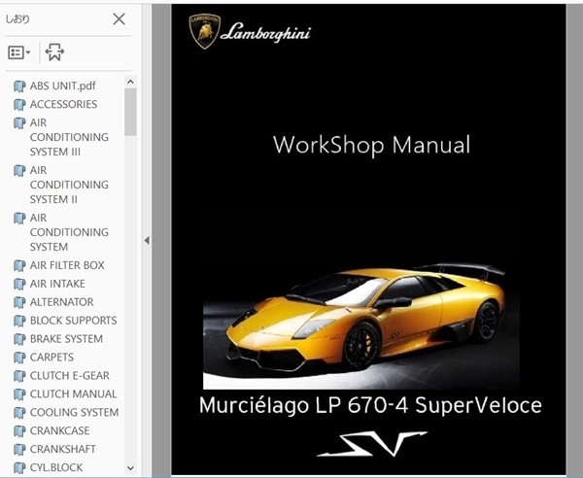Open the ABS UNIT.pdf bookmark
Image resolution: width=583 pixels, height=478 pixels.
[62, 85]
